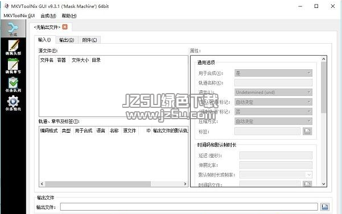This screenshot has width=342, height=214.
Task: Sort tracks by 用于合成 column
Action: pyautogui.click(x=84, y=131)
